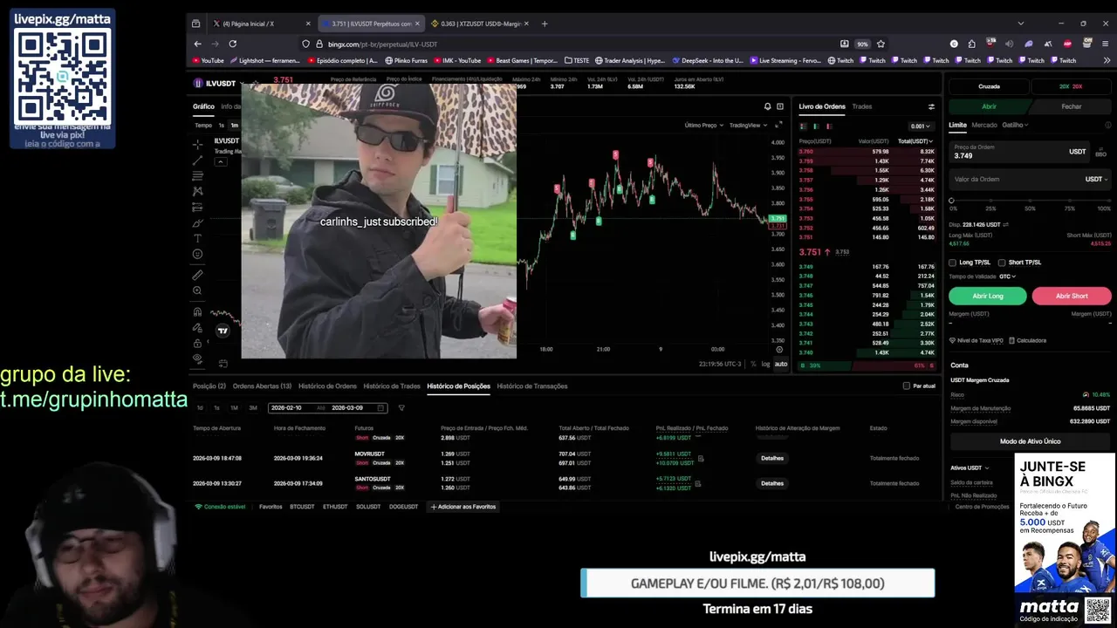Open the GTC validity time dropdown
Image resolution: width=1117 pixels, height=628 pixels.
click(1007, 276)
